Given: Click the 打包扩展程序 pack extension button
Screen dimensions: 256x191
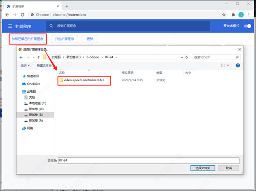Looking at the screenshot, I should 64,39.
